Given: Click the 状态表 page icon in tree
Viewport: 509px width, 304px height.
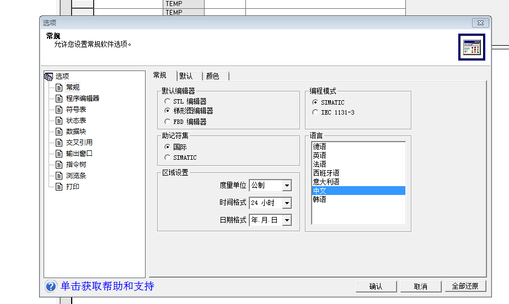Looking at the screenshot, I should click(60, 120).
